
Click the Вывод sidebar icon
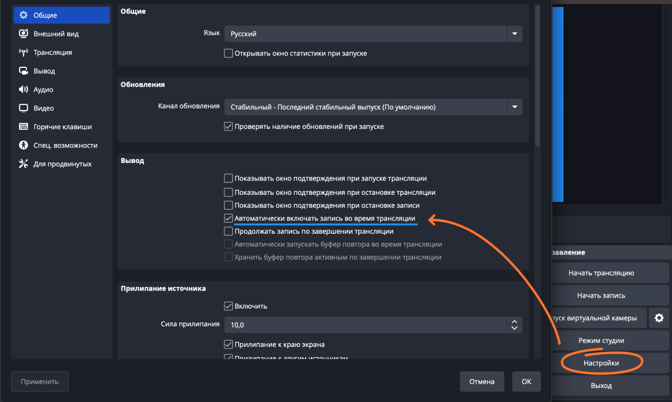click(x=23, y=71)
